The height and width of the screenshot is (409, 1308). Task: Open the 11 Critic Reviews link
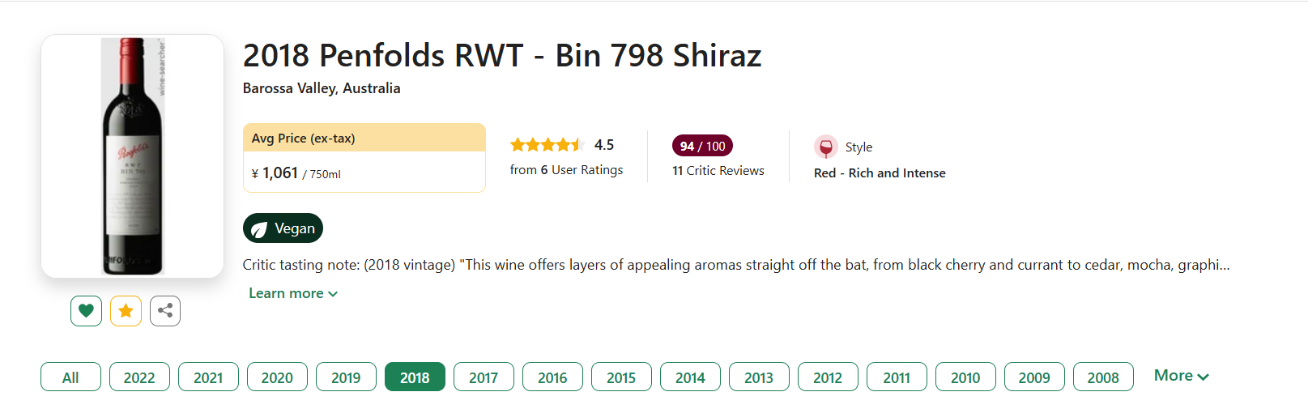(718, 171)
